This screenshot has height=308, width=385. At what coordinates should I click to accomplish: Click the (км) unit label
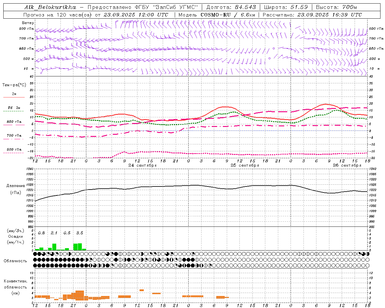(15, 293)
